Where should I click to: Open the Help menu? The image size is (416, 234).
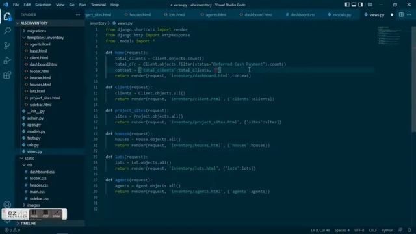114,5
